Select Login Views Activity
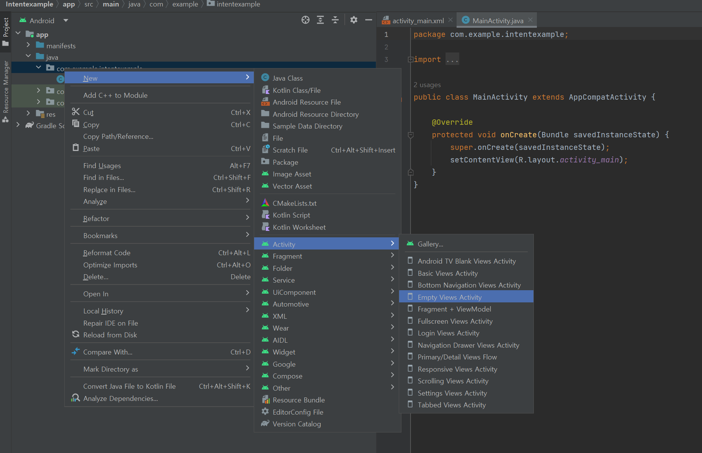This screenshot has height=453, width=702. [466, 333]
